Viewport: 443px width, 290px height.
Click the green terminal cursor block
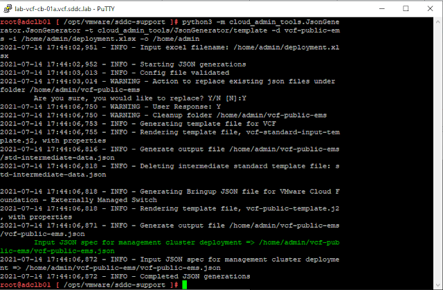[185, 284]
